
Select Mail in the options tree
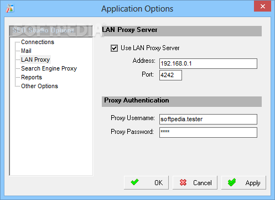[x=26, y=51]
